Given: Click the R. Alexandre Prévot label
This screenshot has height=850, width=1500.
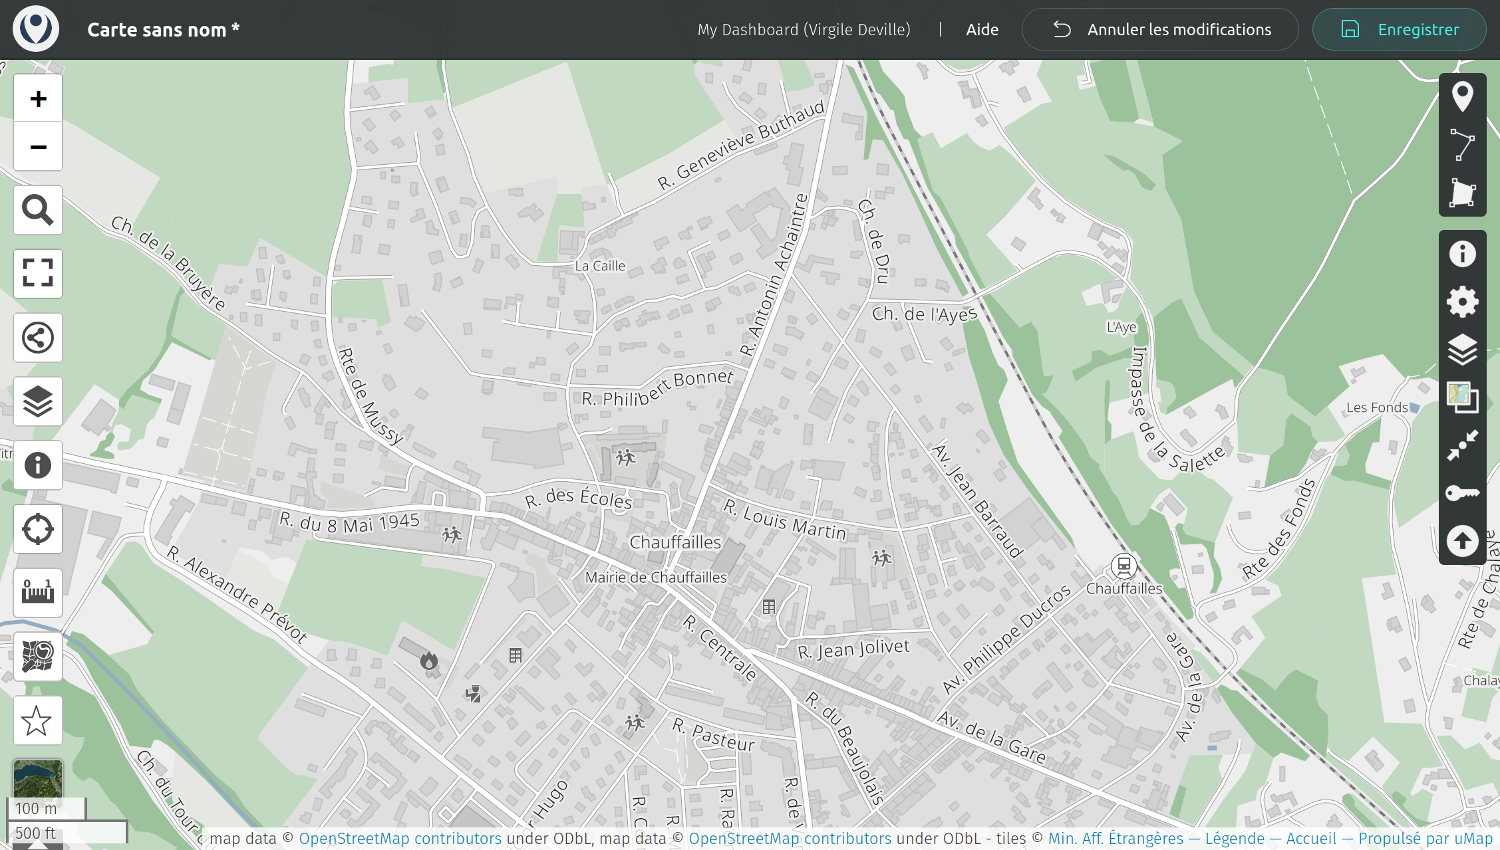Looking at the screenshot, I should coord(237,595).
